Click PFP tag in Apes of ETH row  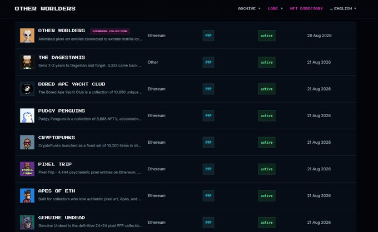click(x=208, y=196)
